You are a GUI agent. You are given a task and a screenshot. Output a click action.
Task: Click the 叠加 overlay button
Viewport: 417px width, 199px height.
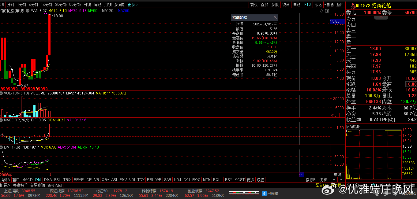pos(265,5)
